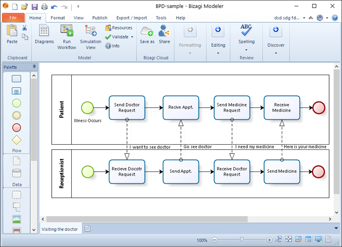Screen dimensions: 342x247
Task: Switch to the Format ribbon tab
Action: 58,18
